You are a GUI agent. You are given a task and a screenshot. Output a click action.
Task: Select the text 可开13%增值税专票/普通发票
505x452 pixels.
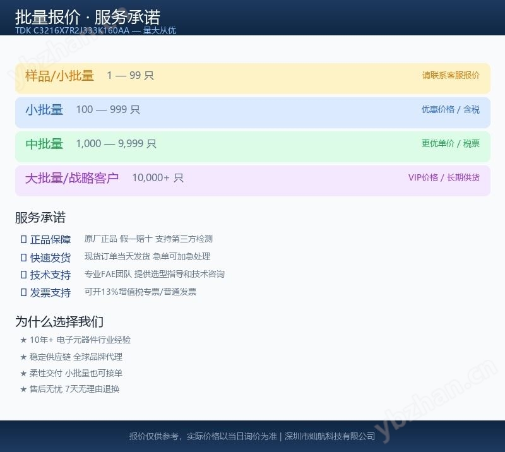140,292
